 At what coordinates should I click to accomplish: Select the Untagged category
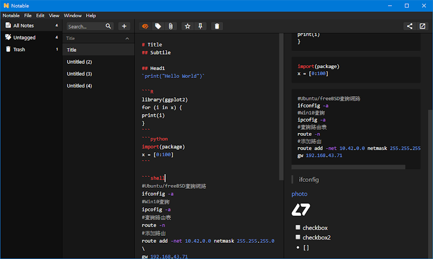pyautogui.click(x=31, y=37)
